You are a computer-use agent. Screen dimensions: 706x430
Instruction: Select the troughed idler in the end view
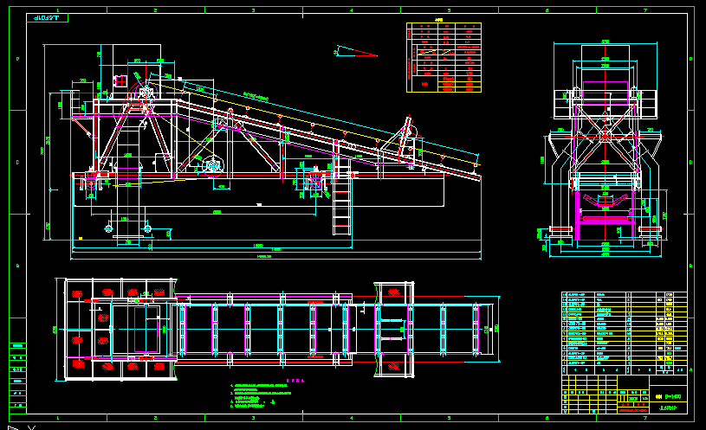pos(606,205)
